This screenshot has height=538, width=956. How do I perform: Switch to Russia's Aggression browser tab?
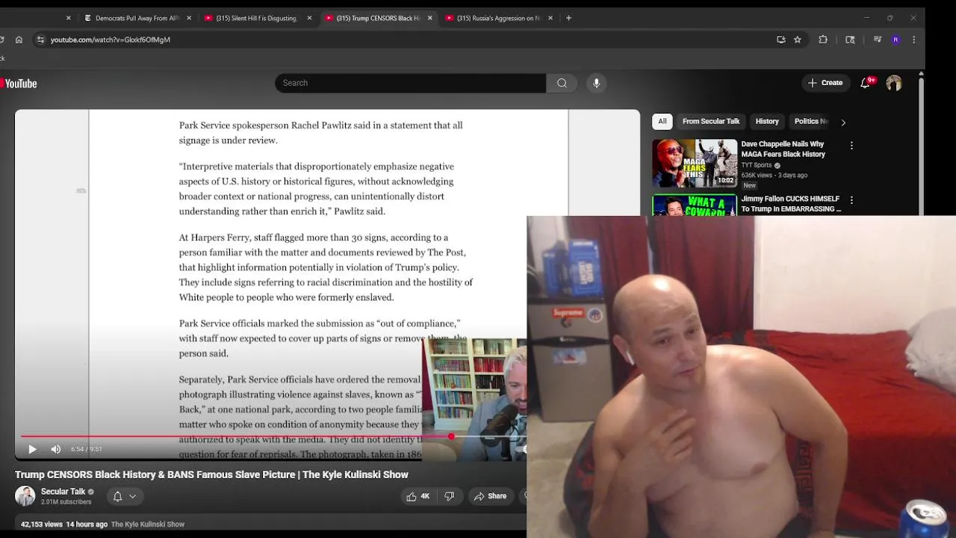497,18
